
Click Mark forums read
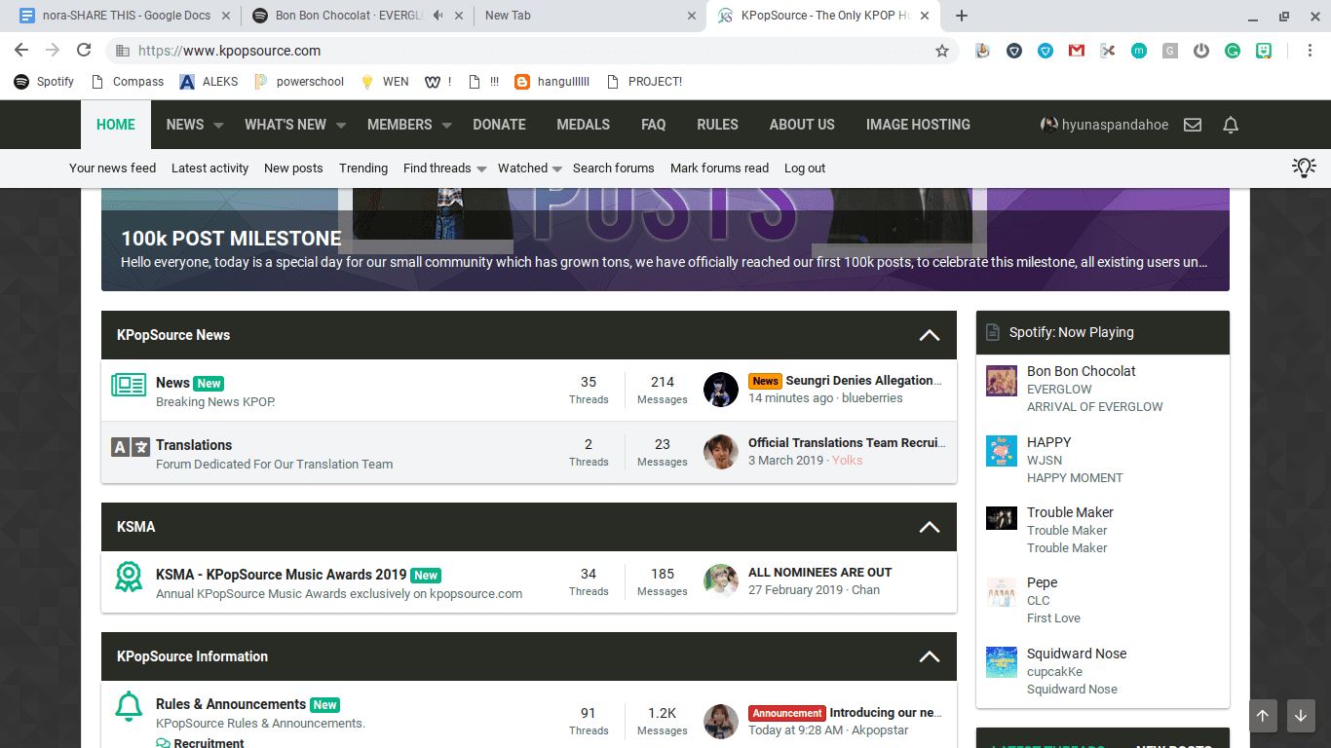[x=719, y=168]
